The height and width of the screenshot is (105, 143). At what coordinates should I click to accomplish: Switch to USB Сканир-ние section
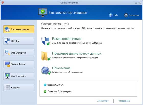point(19,52)
